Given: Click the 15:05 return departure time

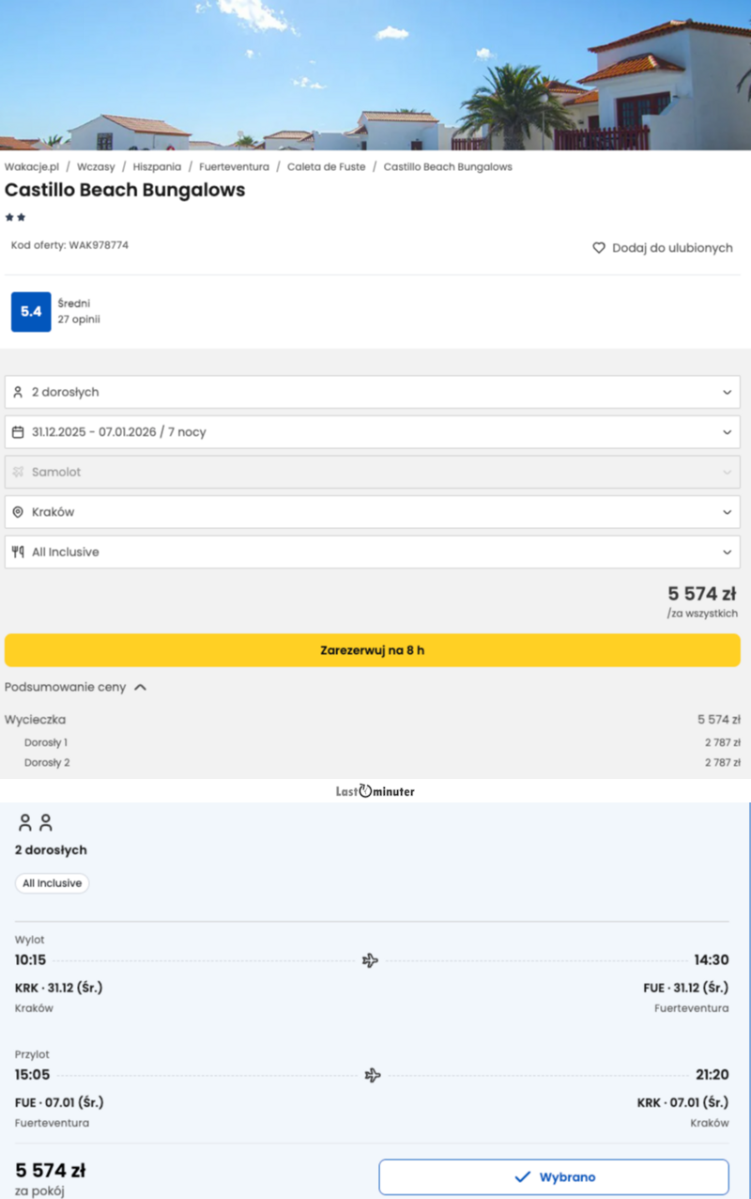Looking at the screenshot, I should [33, 1075].
